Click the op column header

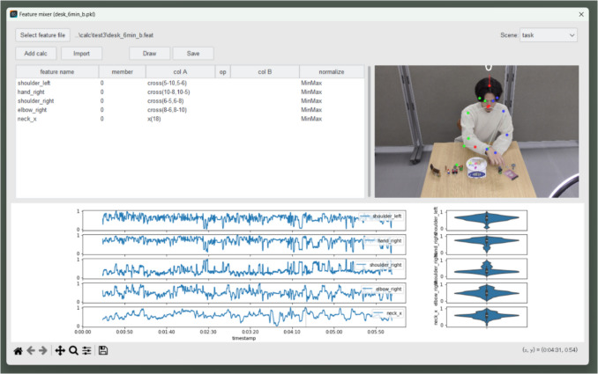click(x=223, y=71)
